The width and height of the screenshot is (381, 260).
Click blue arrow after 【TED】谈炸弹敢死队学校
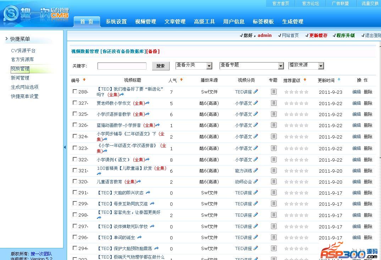click(152, 226)
